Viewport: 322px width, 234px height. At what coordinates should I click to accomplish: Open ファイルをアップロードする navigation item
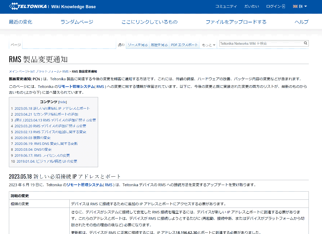pos(236,22)
